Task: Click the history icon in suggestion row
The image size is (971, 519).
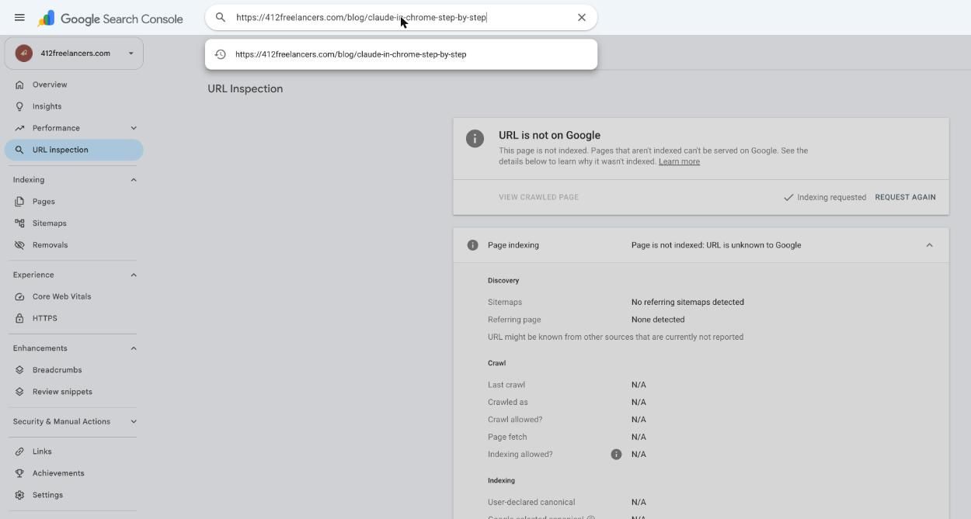Action: pyautogui.click(x=221, y=54)
